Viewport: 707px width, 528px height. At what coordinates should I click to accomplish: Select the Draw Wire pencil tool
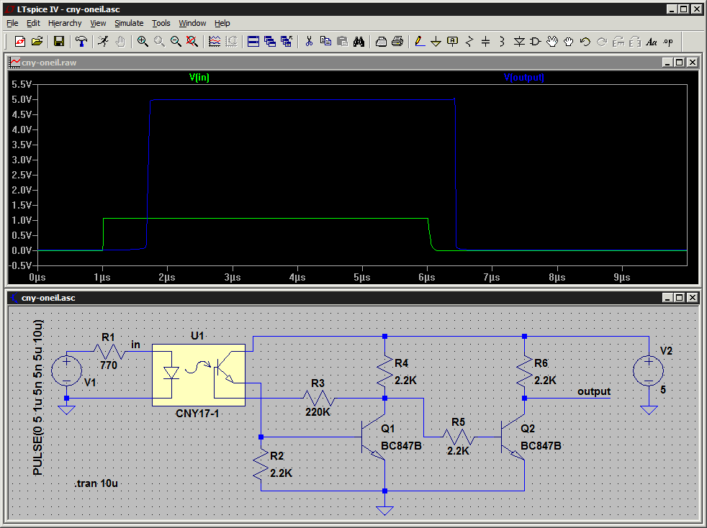[420, 42]
